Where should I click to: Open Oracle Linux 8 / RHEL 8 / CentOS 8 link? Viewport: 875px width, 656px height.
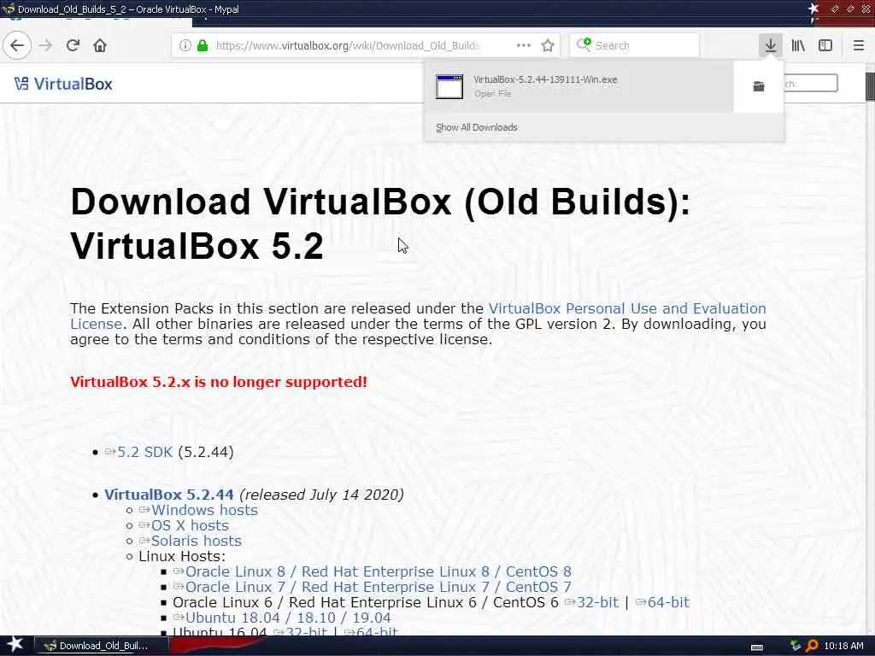click(x=379, y=571)
